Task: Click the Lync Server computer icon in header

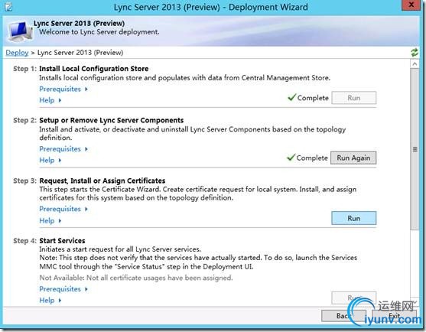Action: (x=20, y=31)
